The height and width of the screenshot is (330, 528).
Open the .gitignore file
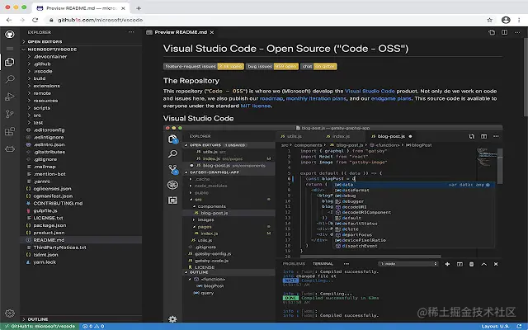click(x=81, y=159)
